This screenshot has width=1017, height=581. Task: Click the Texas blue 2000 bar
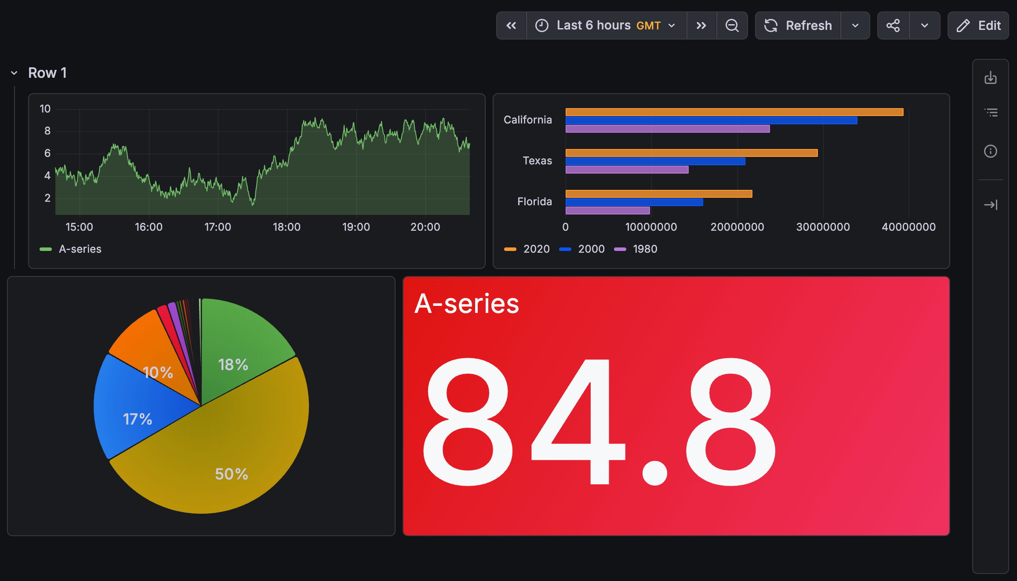coord(655,161)
